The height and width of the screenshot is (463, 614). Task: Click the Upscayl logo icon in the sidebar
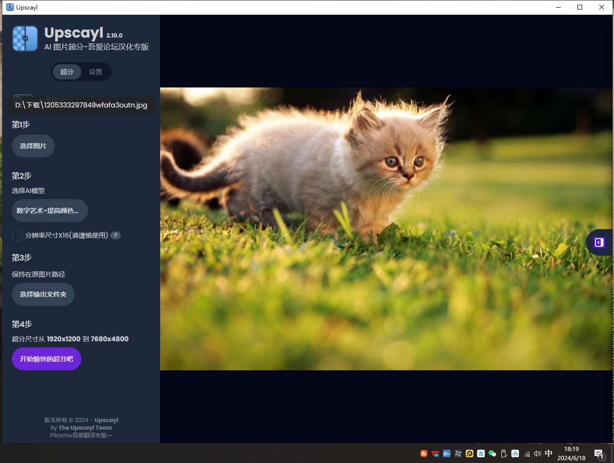click(x=25, y=39)
